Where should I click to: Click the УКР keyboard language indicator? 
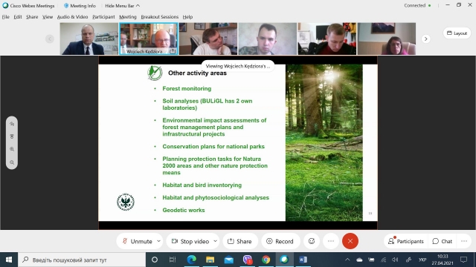point(422,260)
